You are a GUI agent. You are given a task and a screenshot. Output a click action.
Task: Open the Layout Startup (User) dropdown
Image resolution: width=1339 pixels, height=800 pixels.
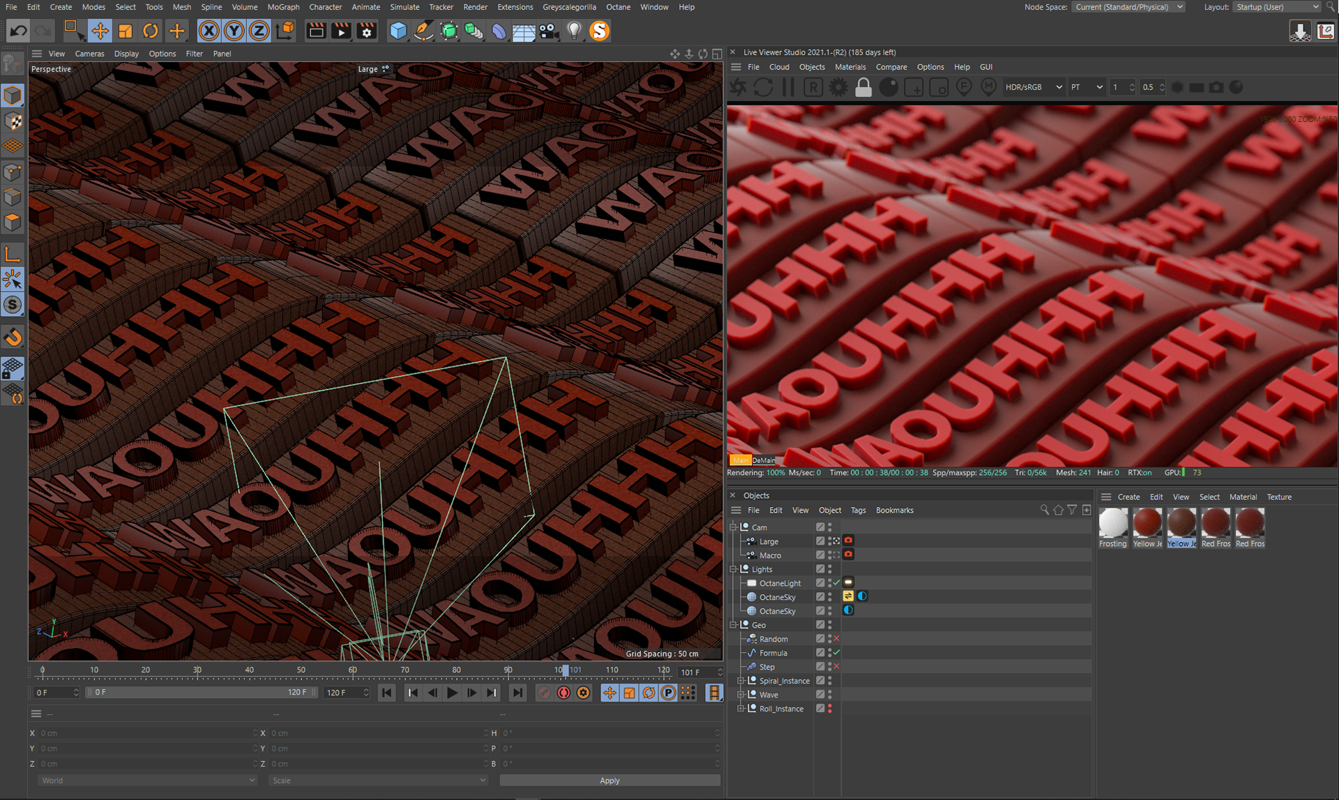click(1278, 7)
